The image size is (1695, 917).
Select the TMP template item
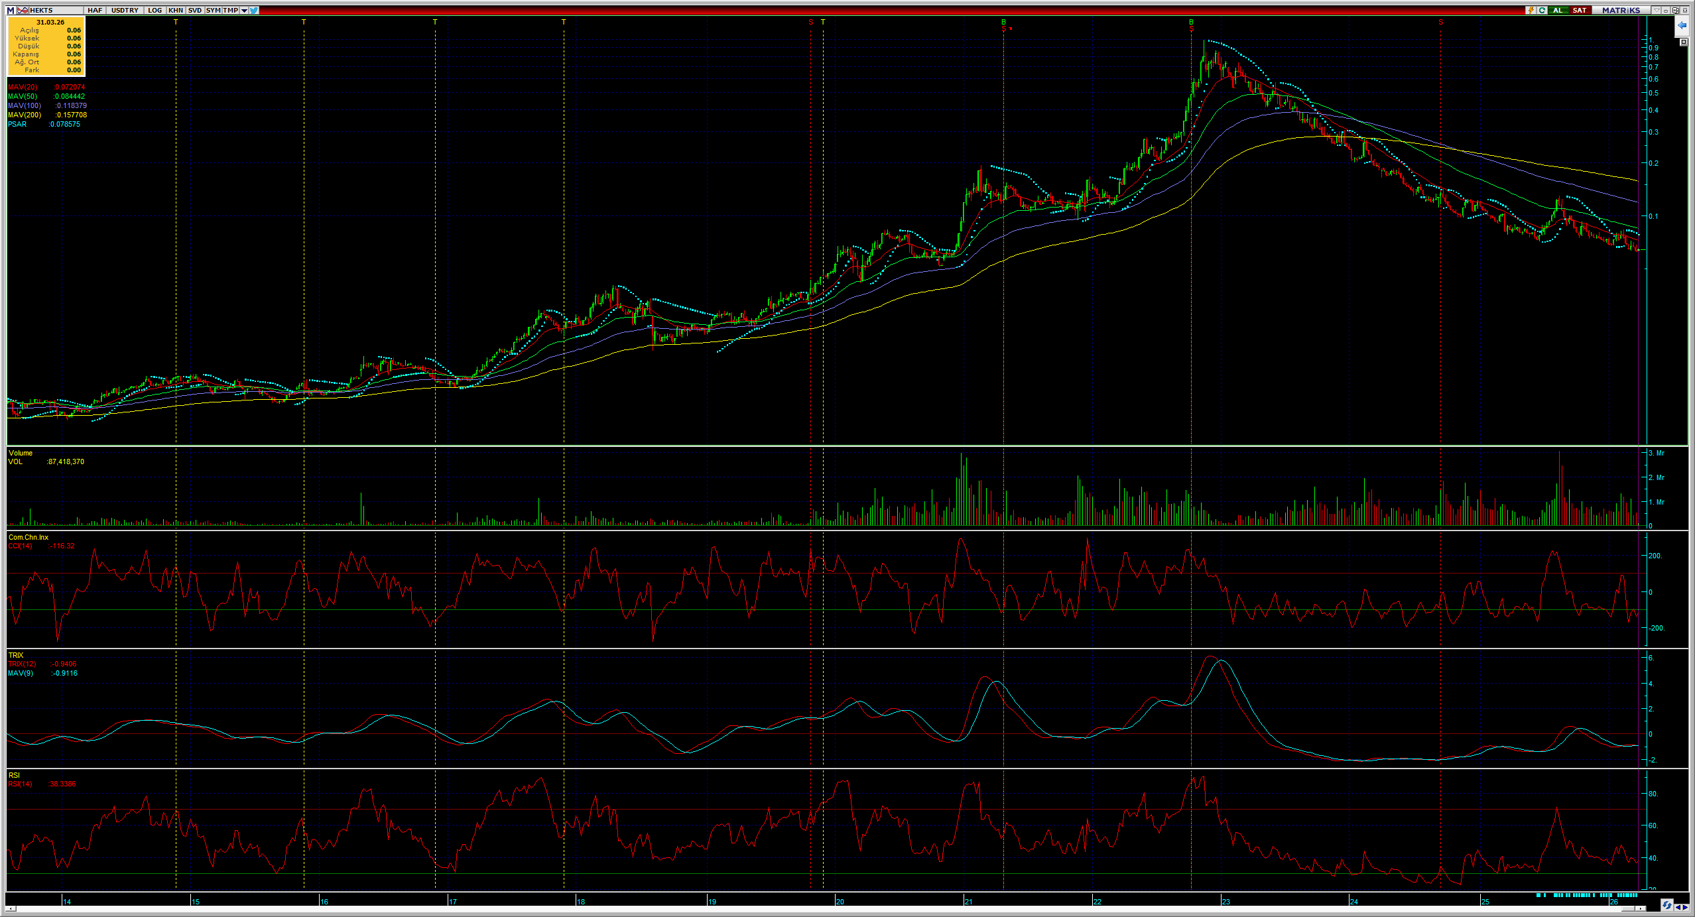pyautogui.click(x=230, y=10)
